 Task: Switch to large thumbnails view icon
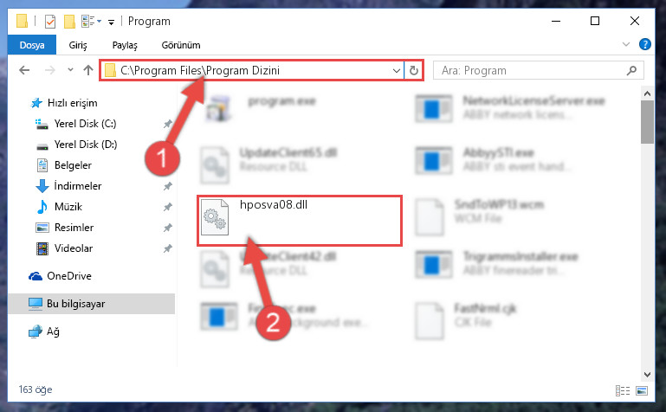coord(642,390)
